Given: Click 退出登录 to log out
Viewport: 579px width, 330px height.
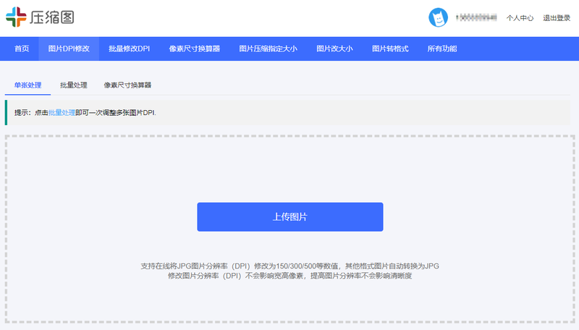Looking at the screenshot, I should pyautogui.click(x=557, y=17).
